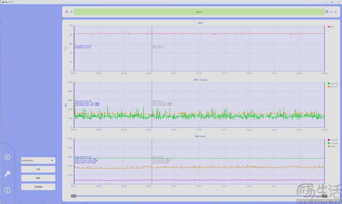The height and width of the screenshot is (204, 342).
Task: Click the 暂停 (Pause) button
Action: tap(38, 178)
